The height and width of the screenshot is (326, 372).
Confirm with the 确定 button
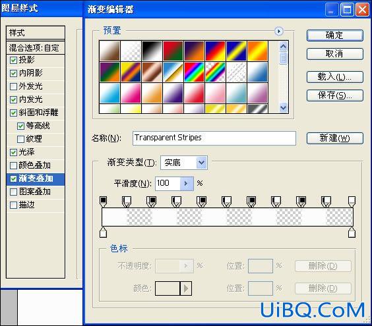(335, 36)
